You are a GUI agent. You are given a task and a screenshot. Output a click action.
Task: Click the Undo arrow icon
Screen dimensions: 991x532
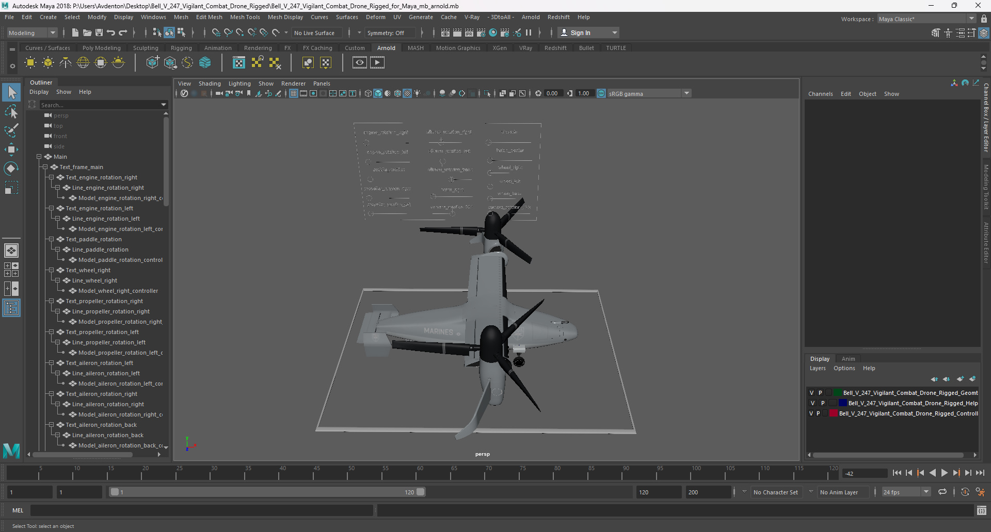[x=111, y=32]
